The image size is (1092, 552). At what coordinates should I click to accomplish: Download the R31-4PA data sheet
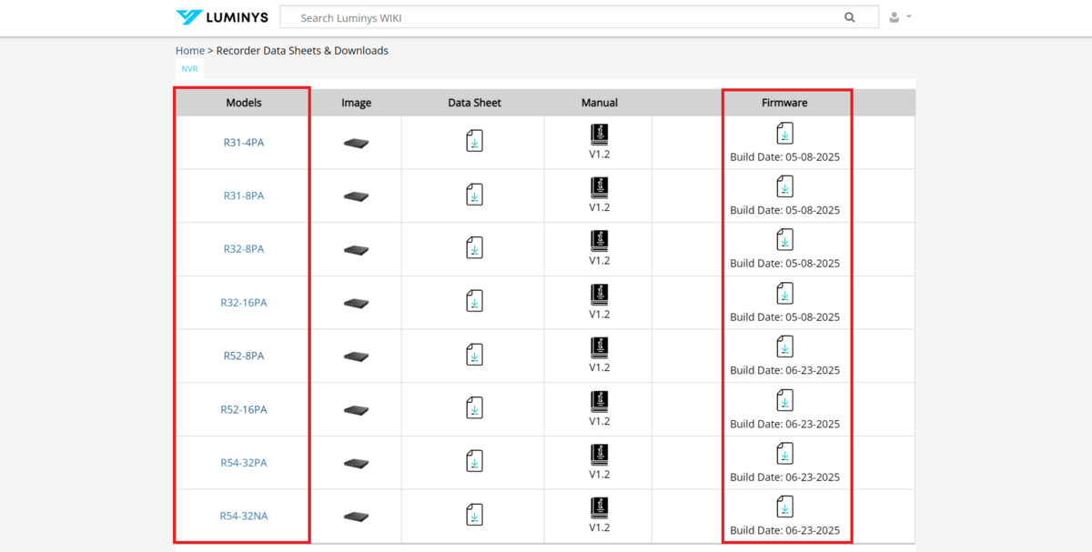[x=474, y=141]
